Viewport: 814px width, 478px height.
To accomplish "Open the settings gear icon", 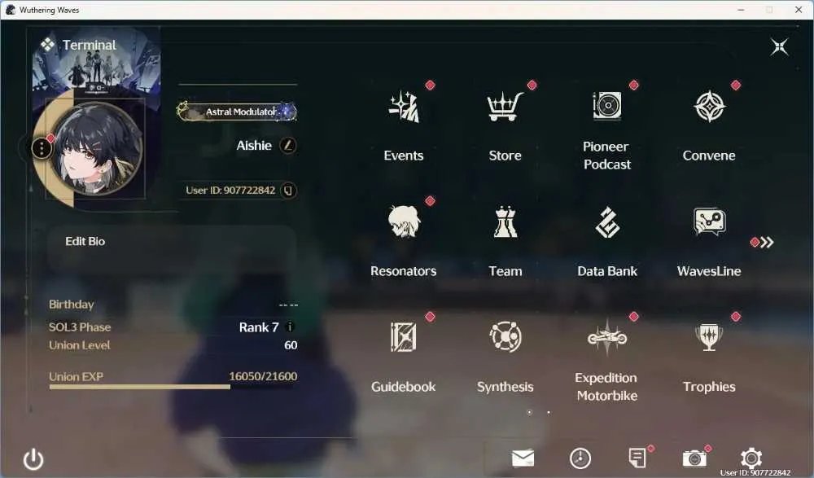I will (751, 458).
